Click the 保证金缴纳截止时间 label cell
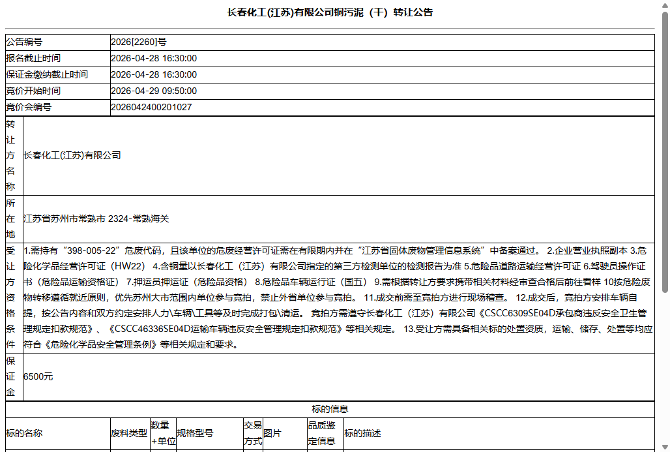 click(x=58, y=74)
